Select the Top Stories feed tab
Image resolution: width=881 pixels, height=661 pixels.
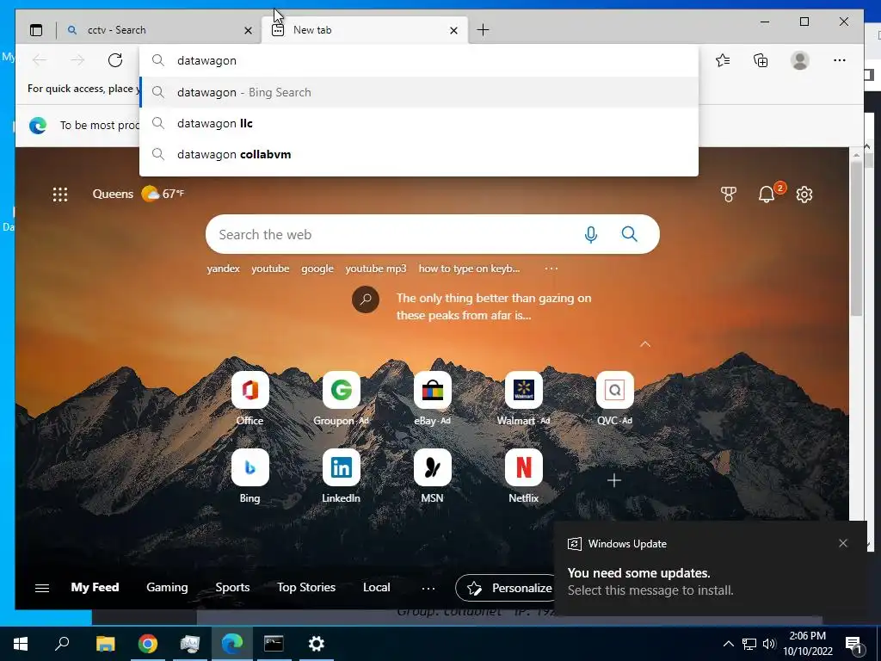(x=305, y=587)
